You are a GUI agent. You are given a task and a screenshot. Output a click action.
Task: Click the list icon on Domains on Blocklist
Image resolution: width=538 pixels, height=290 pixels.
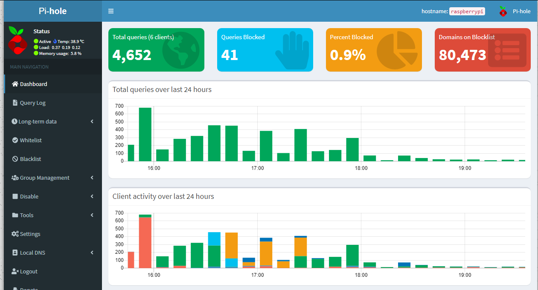(507, 50)
